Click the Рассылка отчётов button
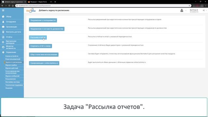The height and width of the screenshot is (117, 208). pyautogui.click(x=38, y=37)
